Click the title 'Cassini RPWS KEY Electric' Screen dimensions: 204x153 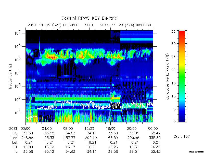tap(89, 18)
